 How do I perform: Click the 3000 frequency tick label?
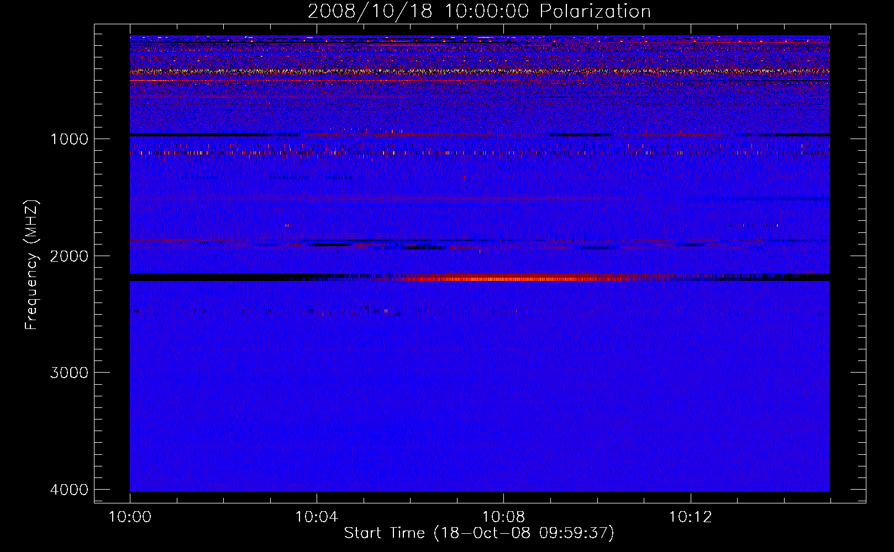[69, 373]
